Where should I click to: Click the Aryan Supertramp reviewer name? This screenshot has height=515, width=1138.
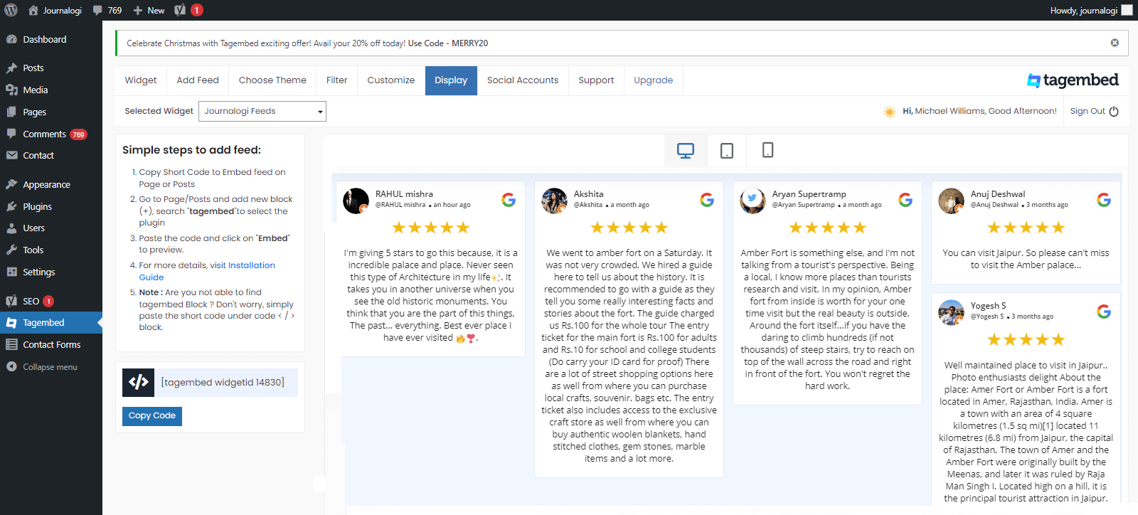tap(809, 193)
